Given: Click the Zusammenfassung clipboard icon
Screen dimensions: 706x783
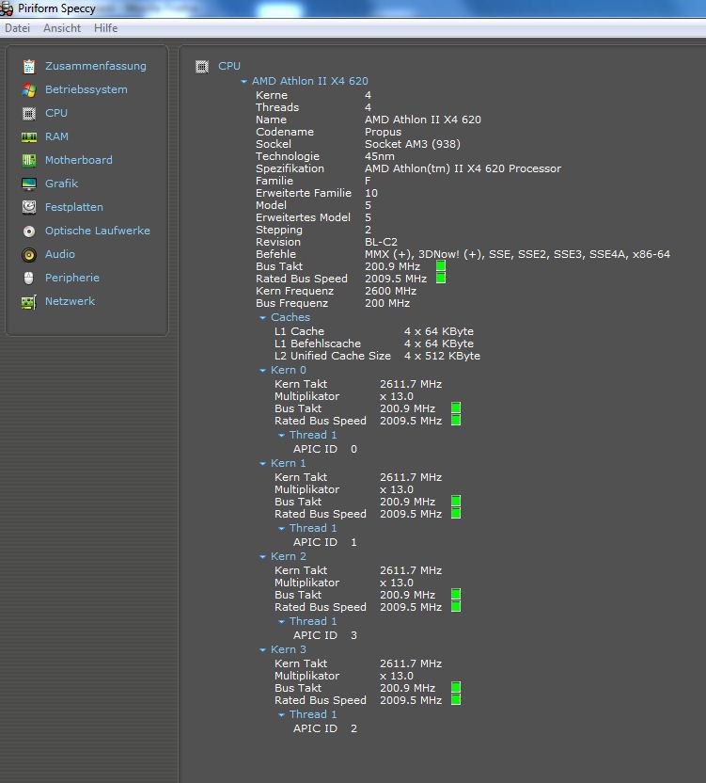Looking at the screenshot, I should 29,67.
